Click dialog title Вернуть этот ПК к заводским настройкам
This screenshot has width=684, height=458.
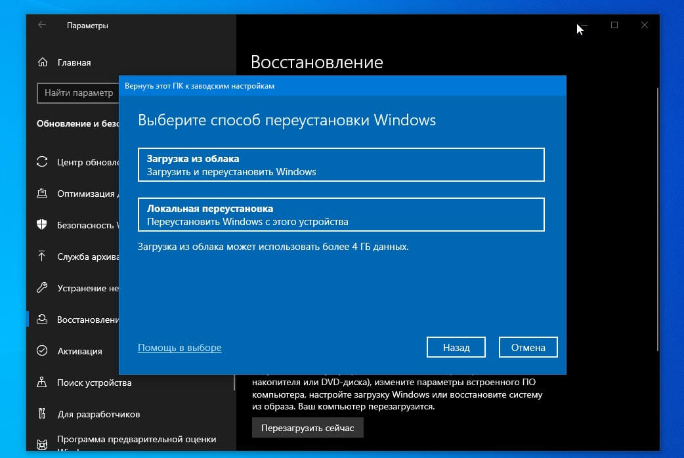200,86
